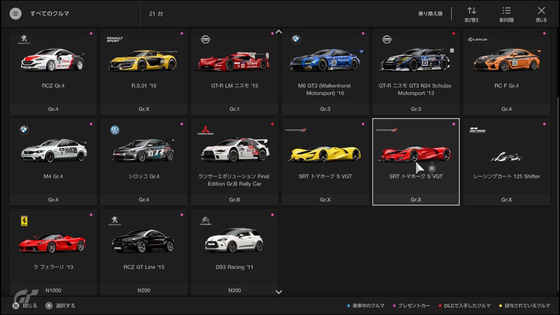The width and height of the screenshot is (560, 315).
Task: Switch display mode with 表示切替
Action: 506,14
